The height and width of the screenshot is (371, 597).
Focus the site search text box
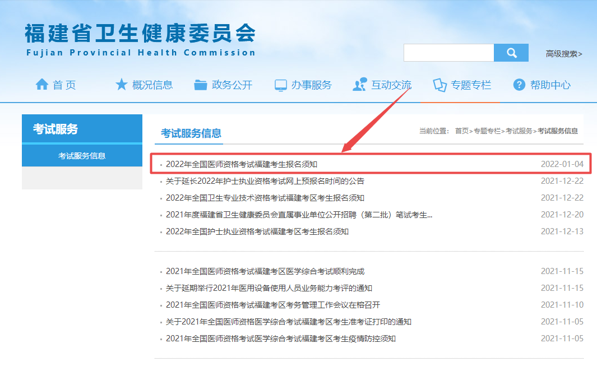[x=448, y=53]
